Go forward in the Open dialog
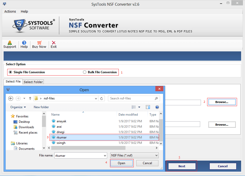245x176 pixels. pos(18,98)
